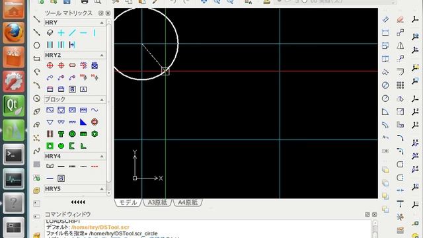Open Terminal from the Ubuntu dock

click(x=13, y=154)
